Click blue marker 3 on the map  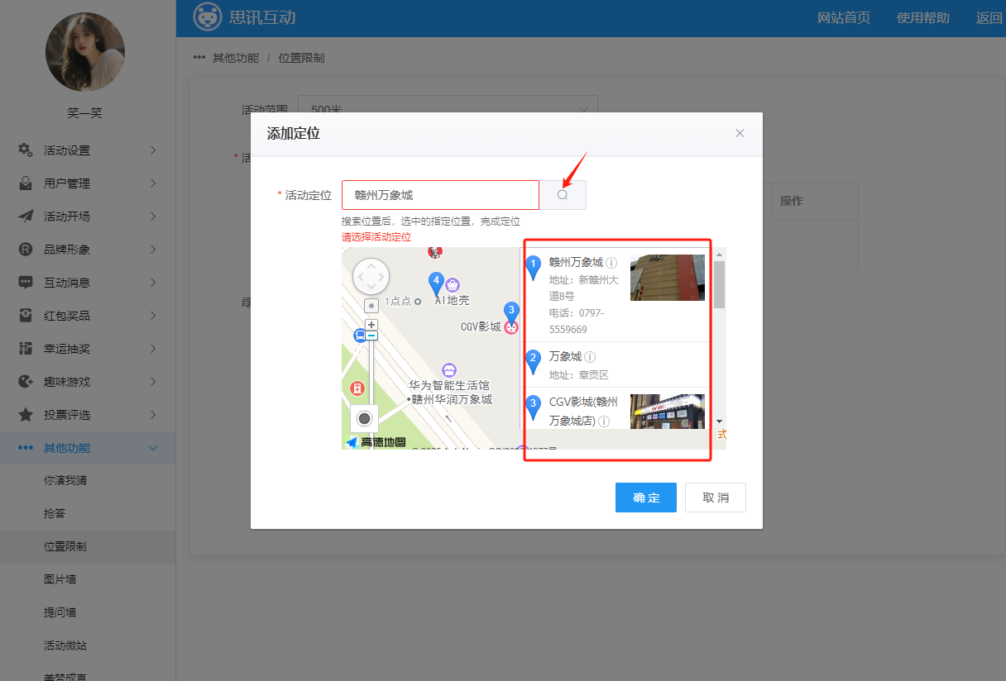[511, 313]
